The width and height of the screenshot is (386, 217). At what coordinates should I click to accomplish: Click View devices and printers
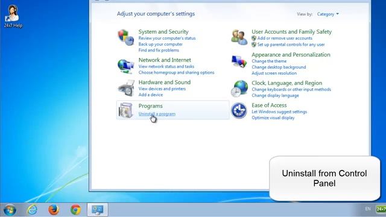click(162, 89)
